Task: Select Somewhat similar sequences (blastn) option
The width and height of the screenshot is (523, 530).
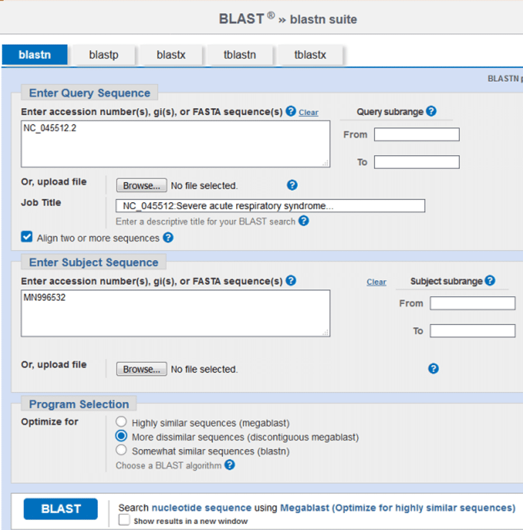Action: (121, 450)
